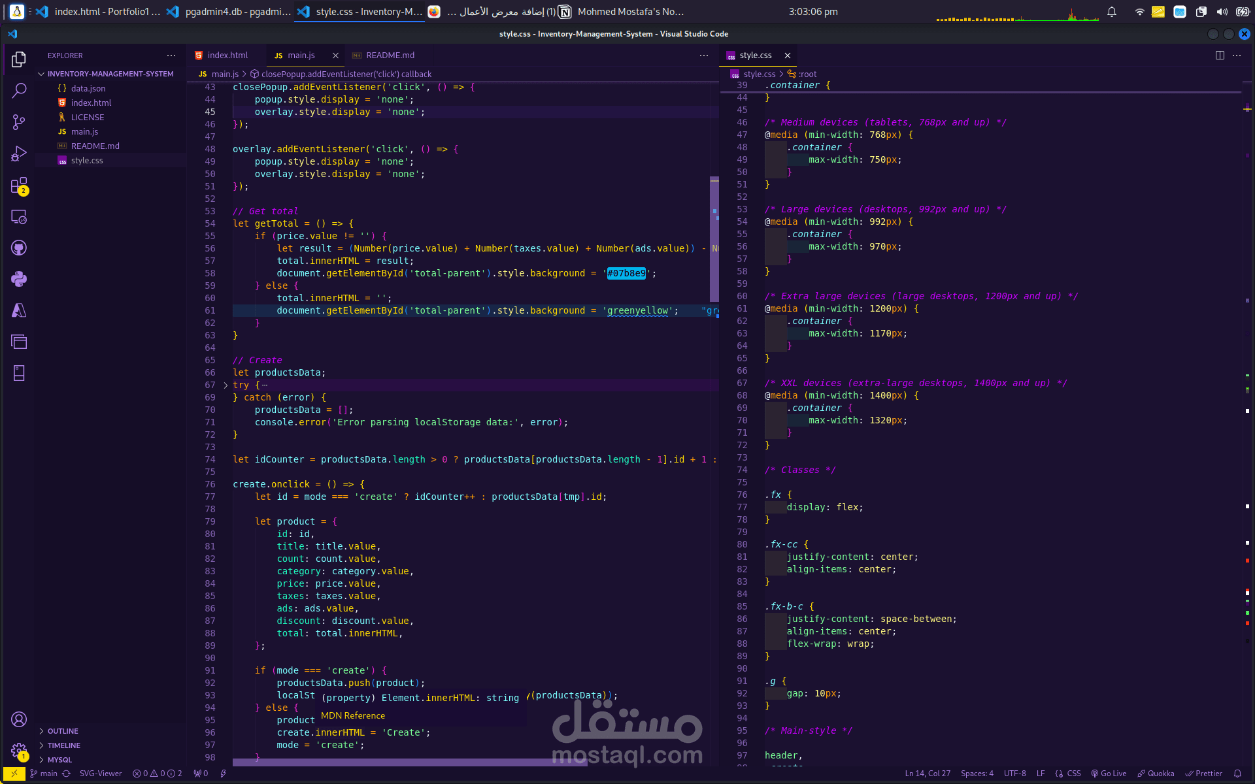
Task: Switch to the README.md editor tab
Action: point(390,56)
